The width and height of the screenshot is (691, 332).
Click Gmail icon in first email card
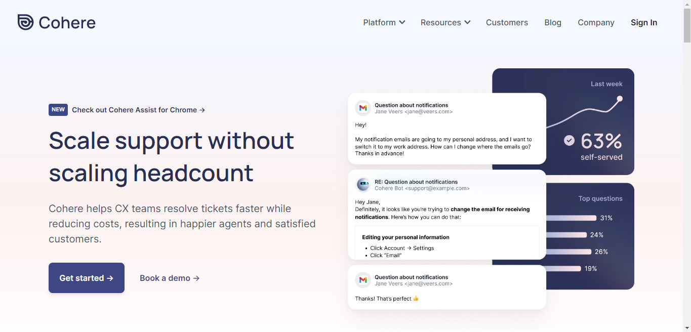click(x=363, y=108)
